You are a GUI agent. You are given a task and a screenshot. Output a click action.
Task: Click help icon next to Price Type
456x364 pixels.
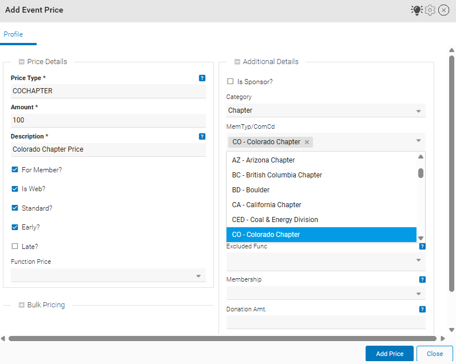(202, 78)
